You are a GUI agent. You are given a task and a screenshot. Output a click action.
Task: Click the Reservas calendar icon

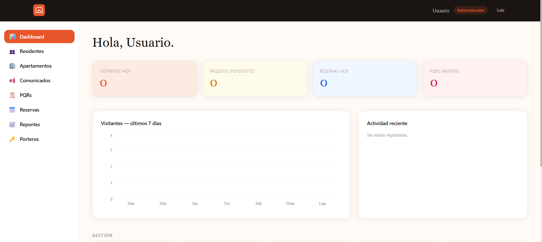point(12,110)
